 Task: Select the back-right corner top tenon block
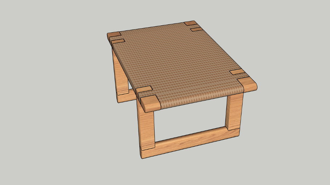[190, 24]
